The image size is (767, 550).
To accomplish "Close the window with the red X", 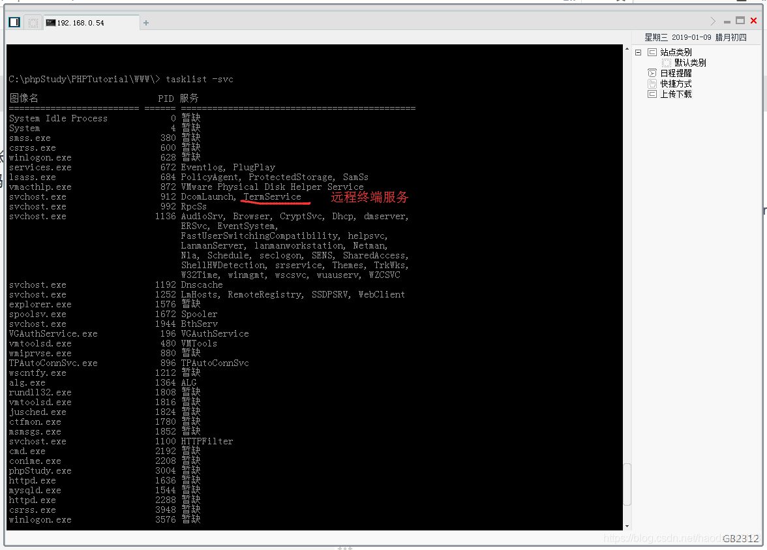I will tap(754, 21).
